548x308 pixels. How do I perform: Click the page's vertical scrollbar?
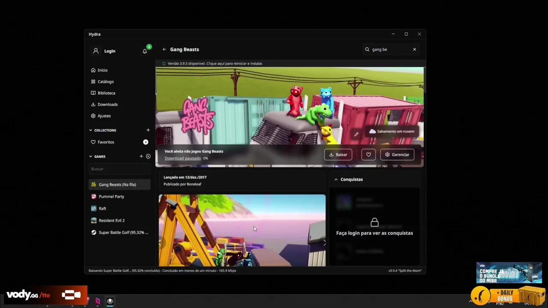(x=425, y=79)
